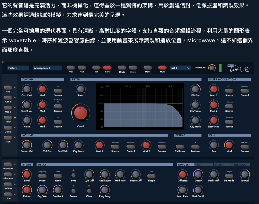Click the Feedback knob in Delay
The image size is (259, 204).
point(58,190)
